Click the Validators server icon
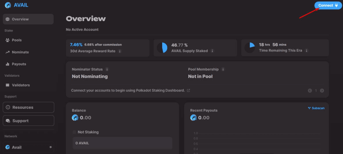Screen dimensions: 343x154 (x=8, y=85)
